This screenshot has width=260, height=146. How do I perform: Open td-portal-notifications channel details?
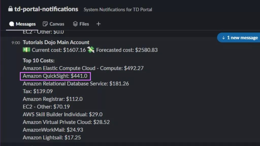tap(46, 9)
